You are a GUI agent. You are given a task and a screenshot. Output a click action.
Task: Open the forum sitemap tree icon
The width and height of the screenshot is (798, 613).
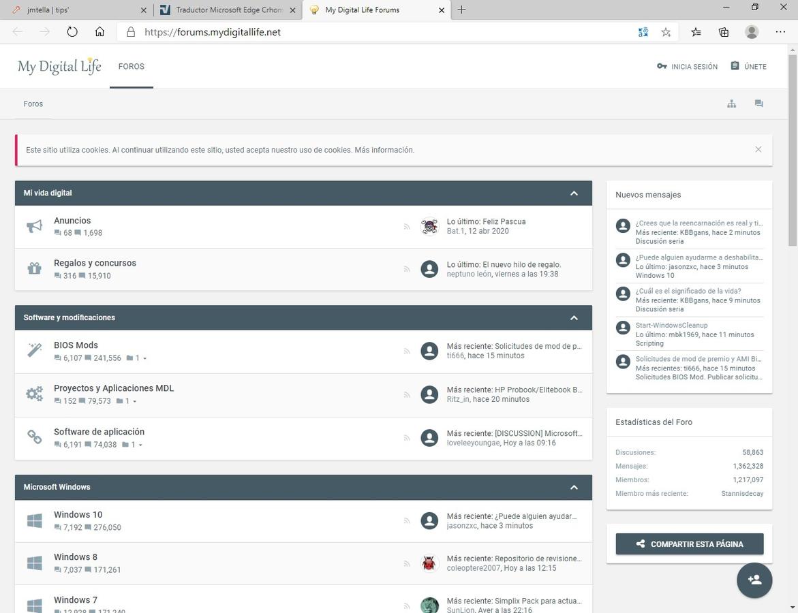(x=731, y=104)
